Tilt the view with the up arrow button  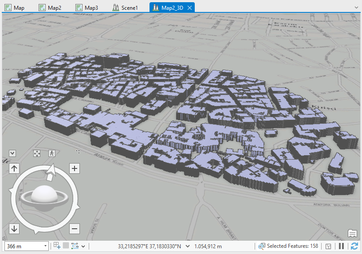(14, 168)
